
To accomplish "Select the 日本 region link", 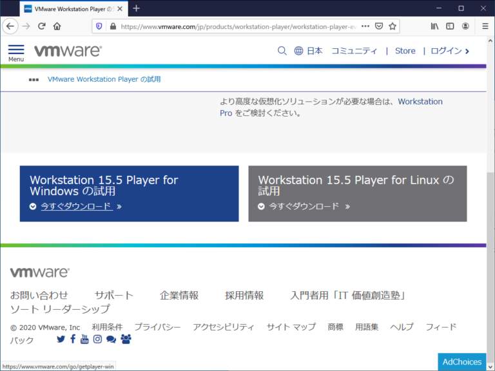I will 315,51.
